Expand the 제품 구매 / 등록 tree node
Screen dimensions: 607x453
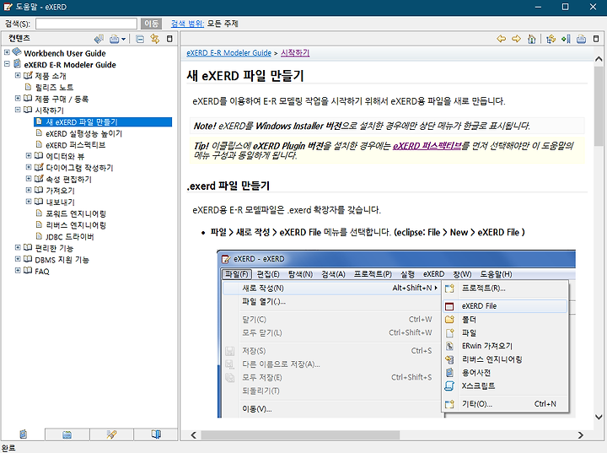tap(18, 98)
